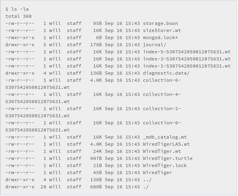This screenshot has width=238, height=196.
Task: Click the _mdb_catalog.wt filename
Action: click(x=165, y=137)
